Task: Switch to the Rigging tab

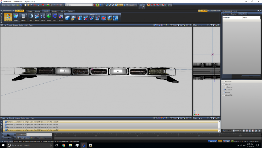Action: [54, 11]
